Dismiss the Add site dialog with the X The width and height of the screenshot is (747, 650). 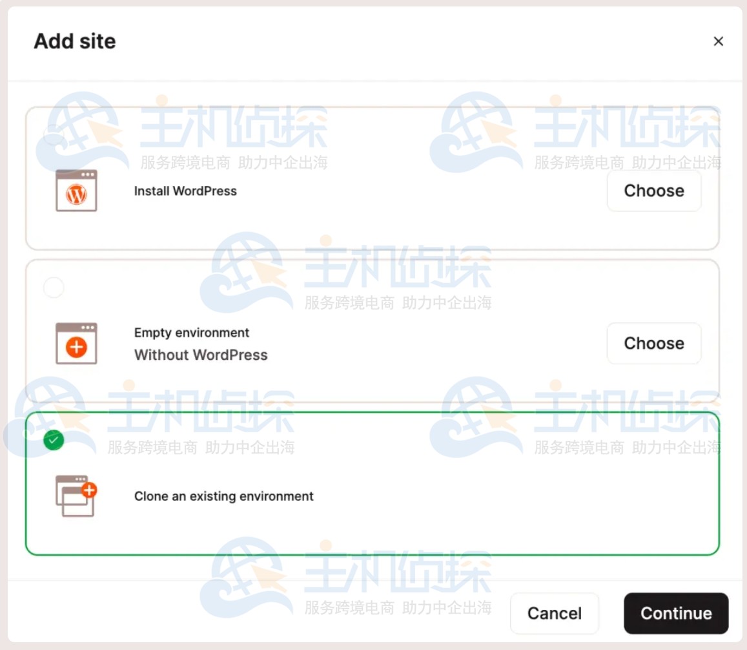point(718,41)
